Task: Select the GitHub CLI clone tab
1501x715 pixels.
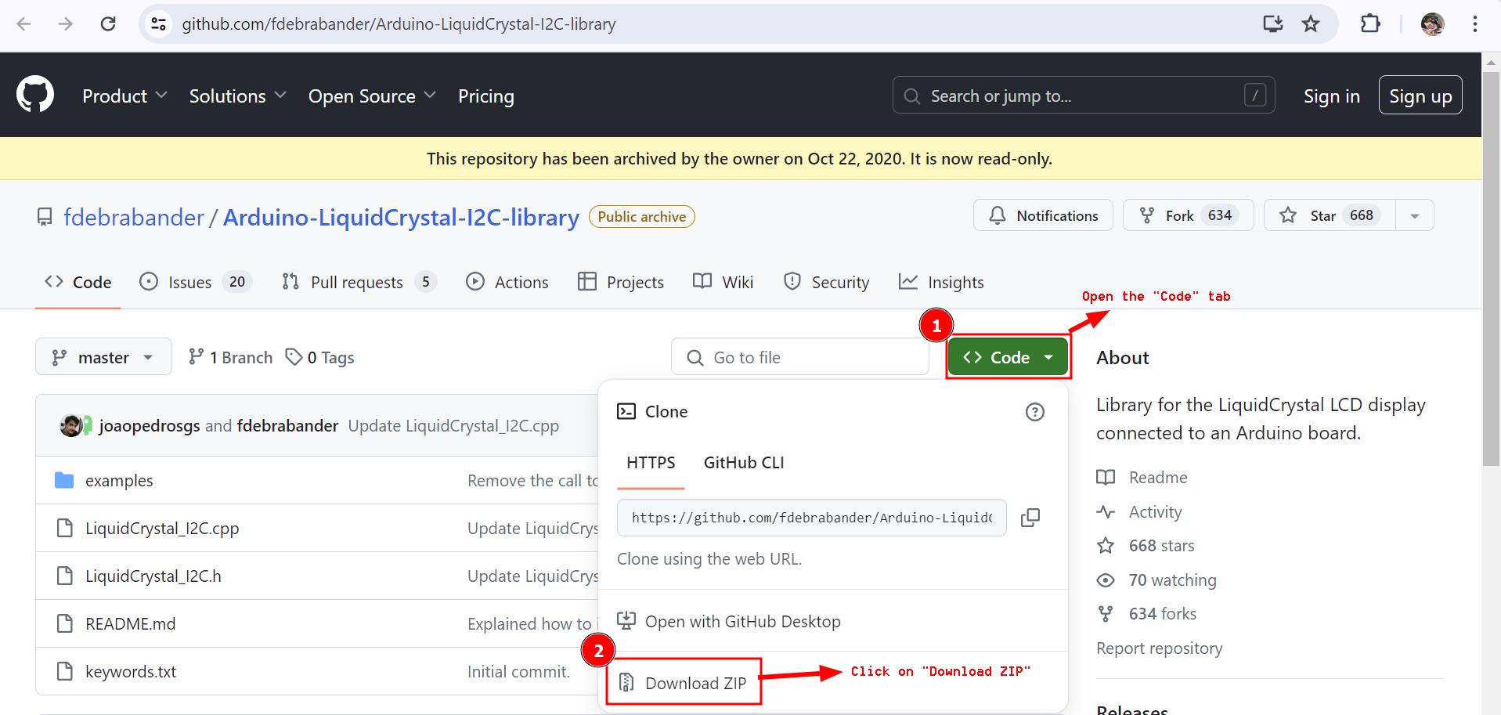Action: click(x=744, y=463)
